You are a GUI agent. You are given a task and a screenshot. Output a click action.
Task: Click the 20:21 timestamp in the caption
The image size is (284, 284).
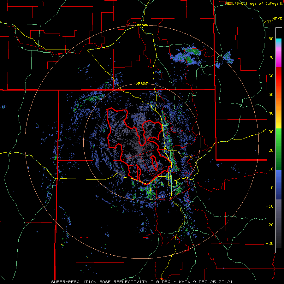click(226, 282)
